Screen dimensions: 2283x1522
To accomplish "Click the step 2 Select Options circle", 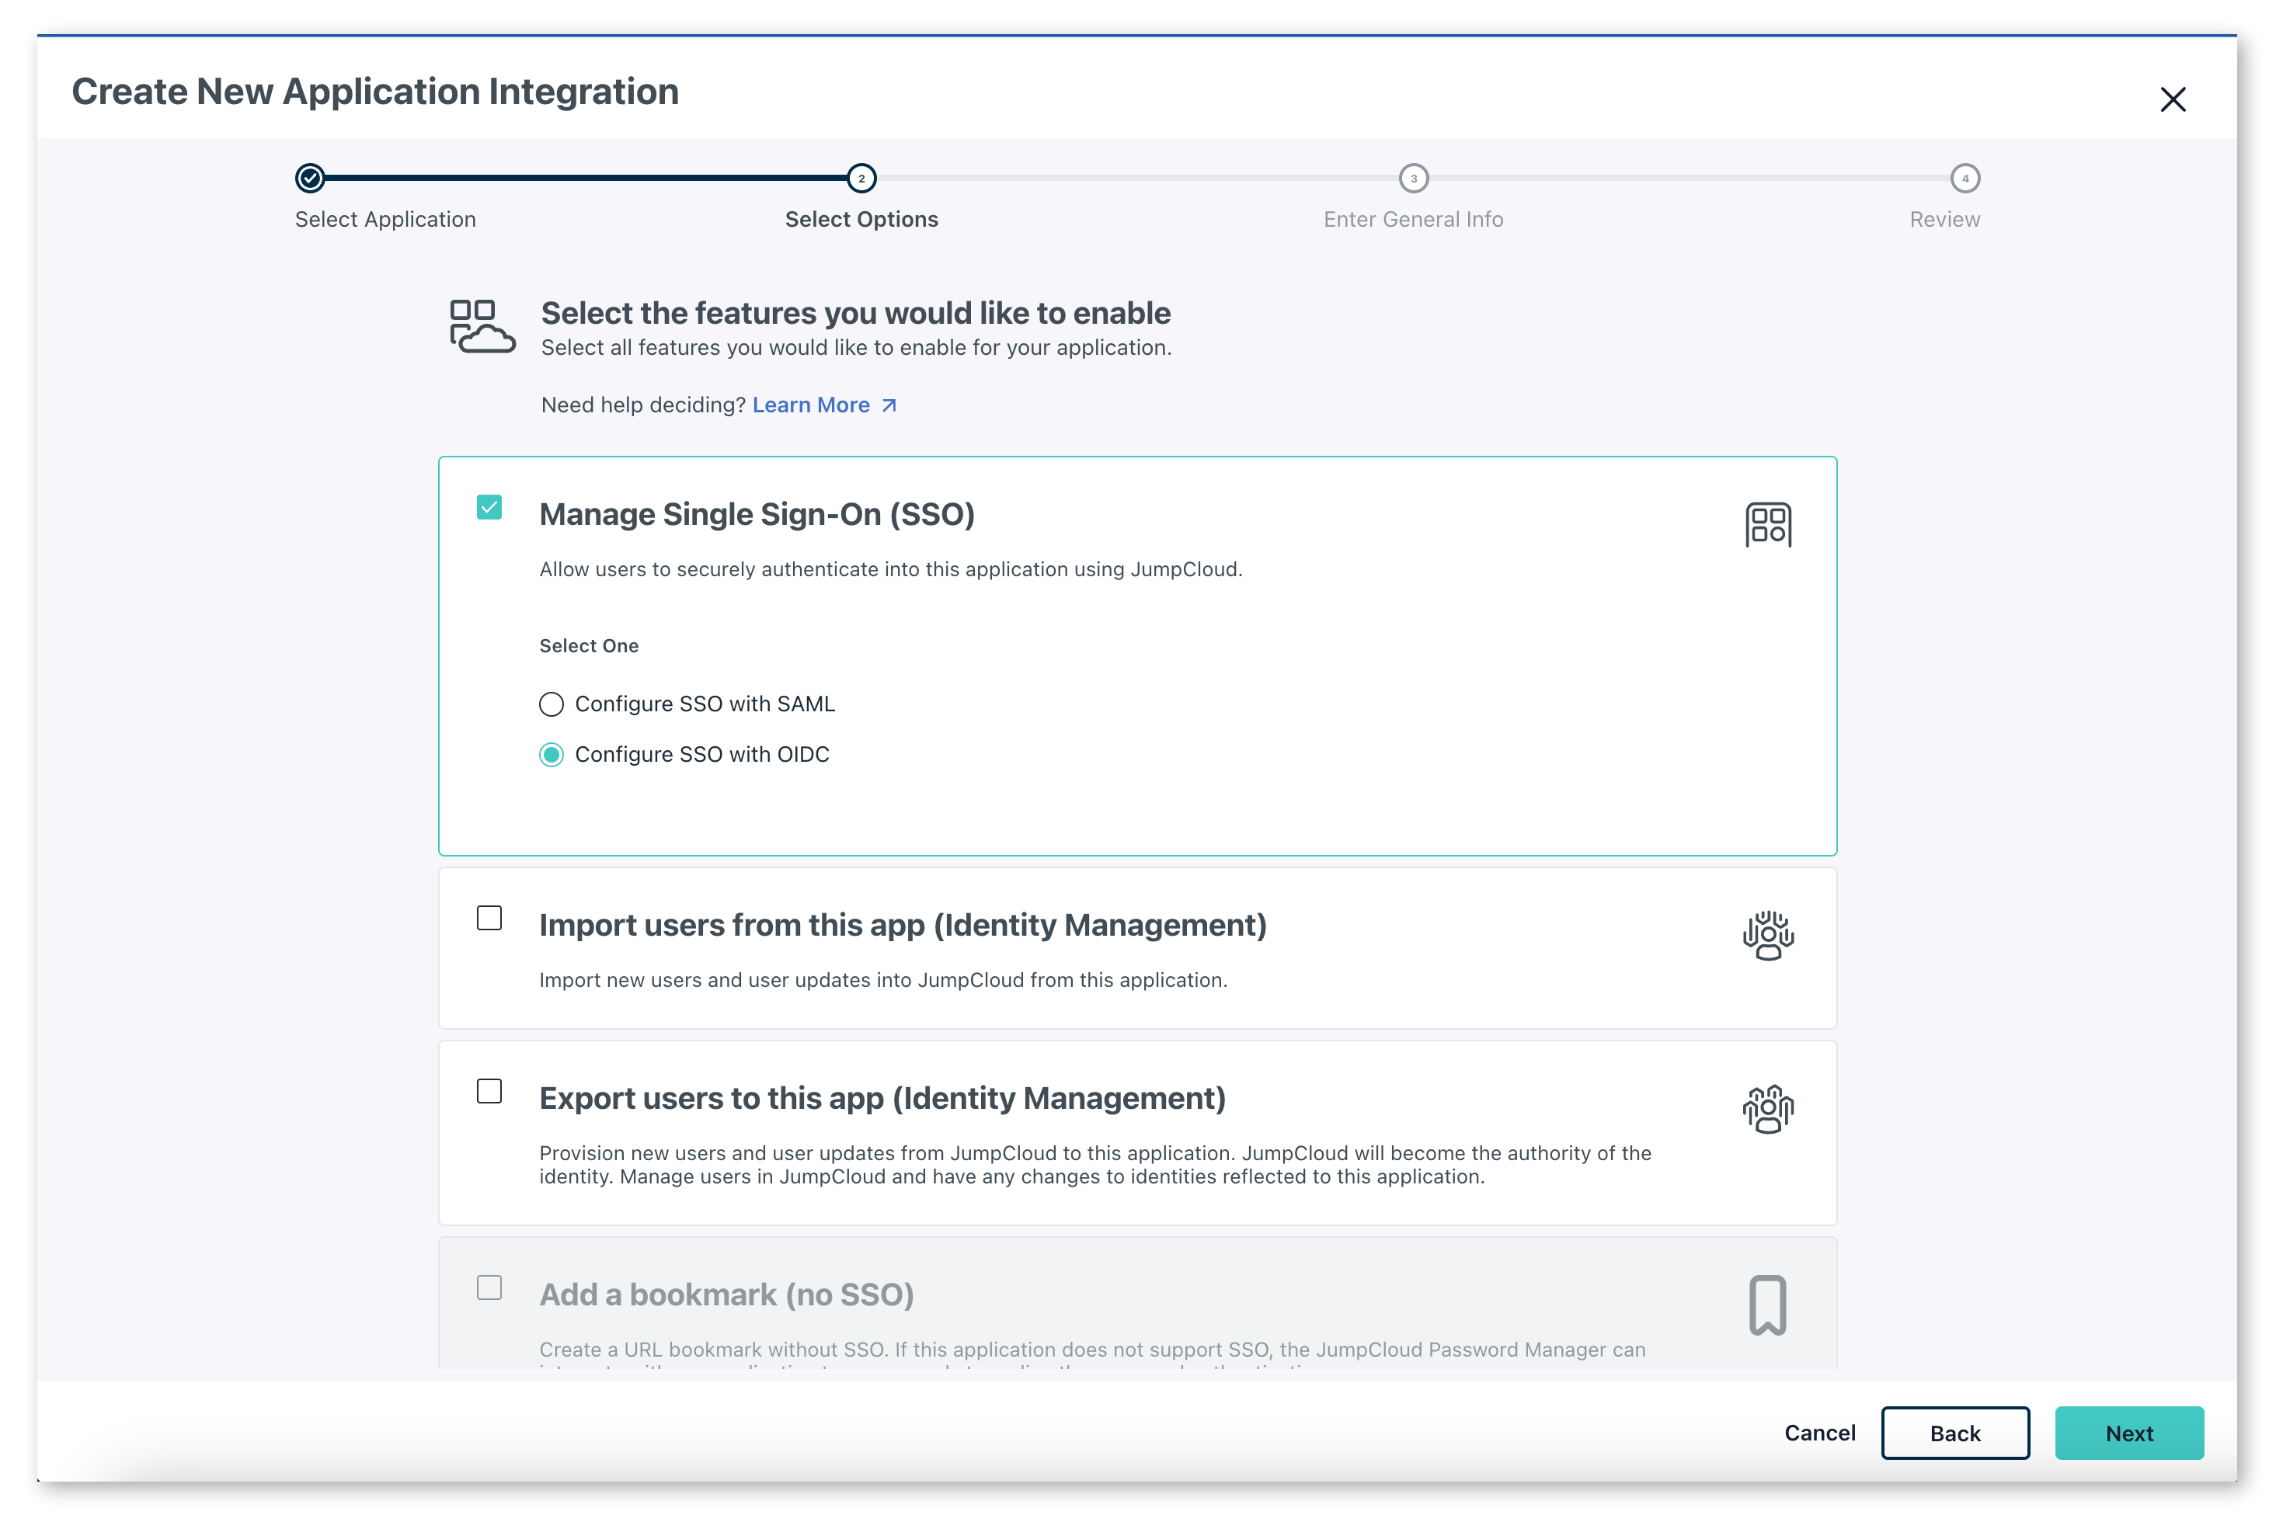I will [x=861, y=178].
